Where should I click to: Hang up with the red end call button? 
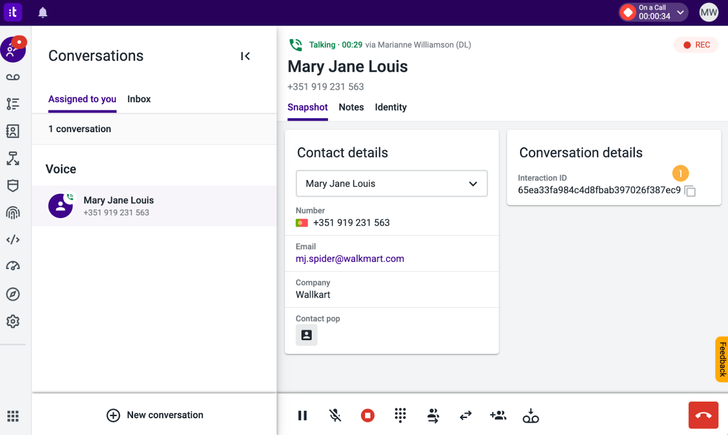point(703,415)
